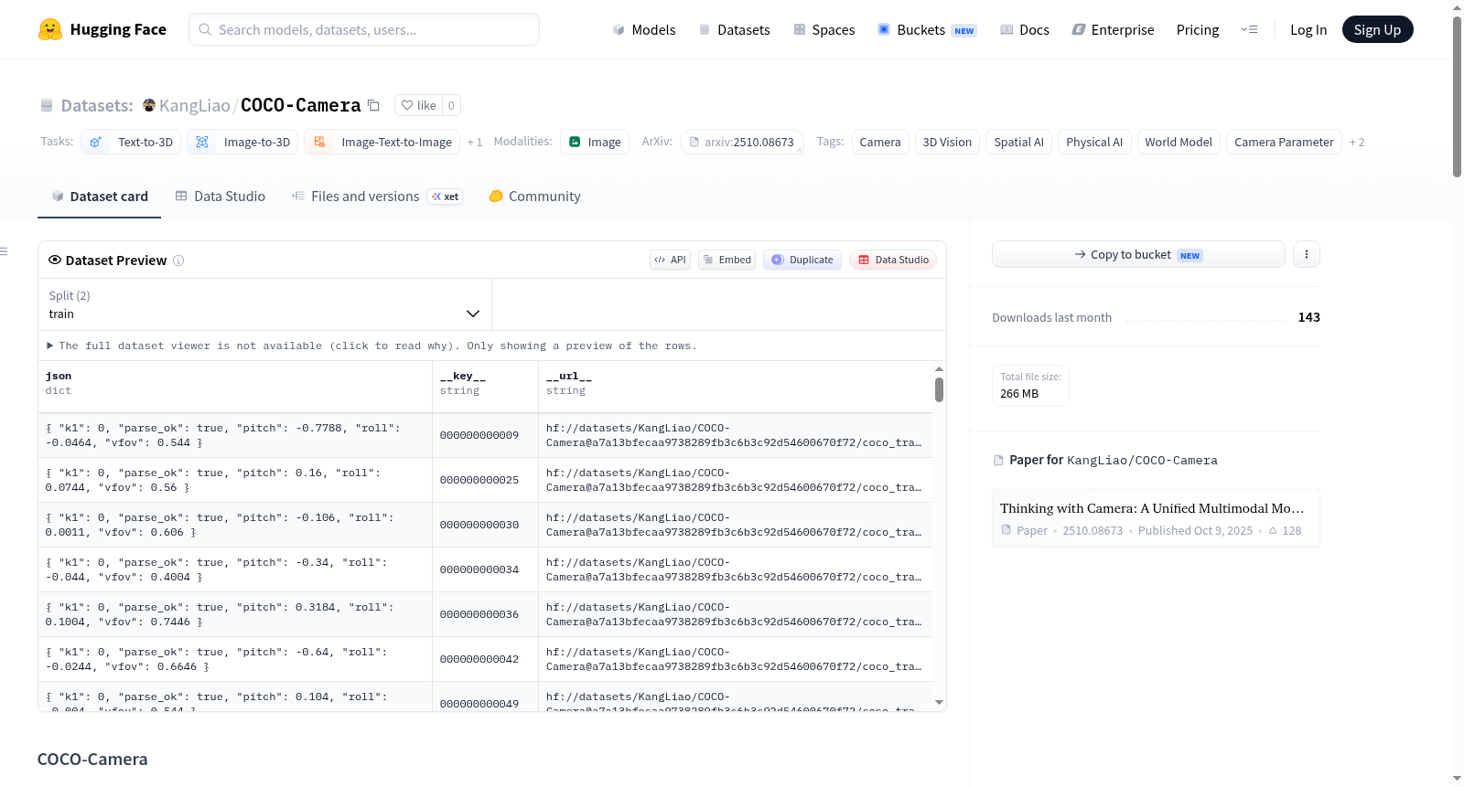Image resolution: width=1464 pixels, height=787 pixels.
Task: Click the Embed button
Action: point(727,260)
